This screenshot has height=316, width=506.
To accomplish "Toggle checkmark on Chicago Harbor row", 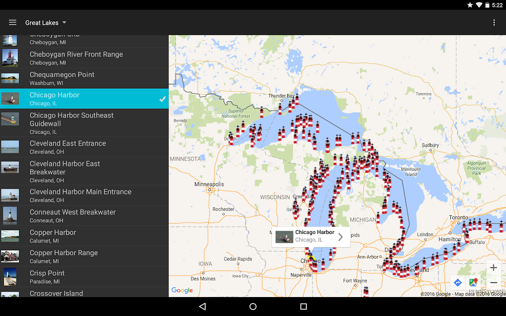I will [162, 99].
